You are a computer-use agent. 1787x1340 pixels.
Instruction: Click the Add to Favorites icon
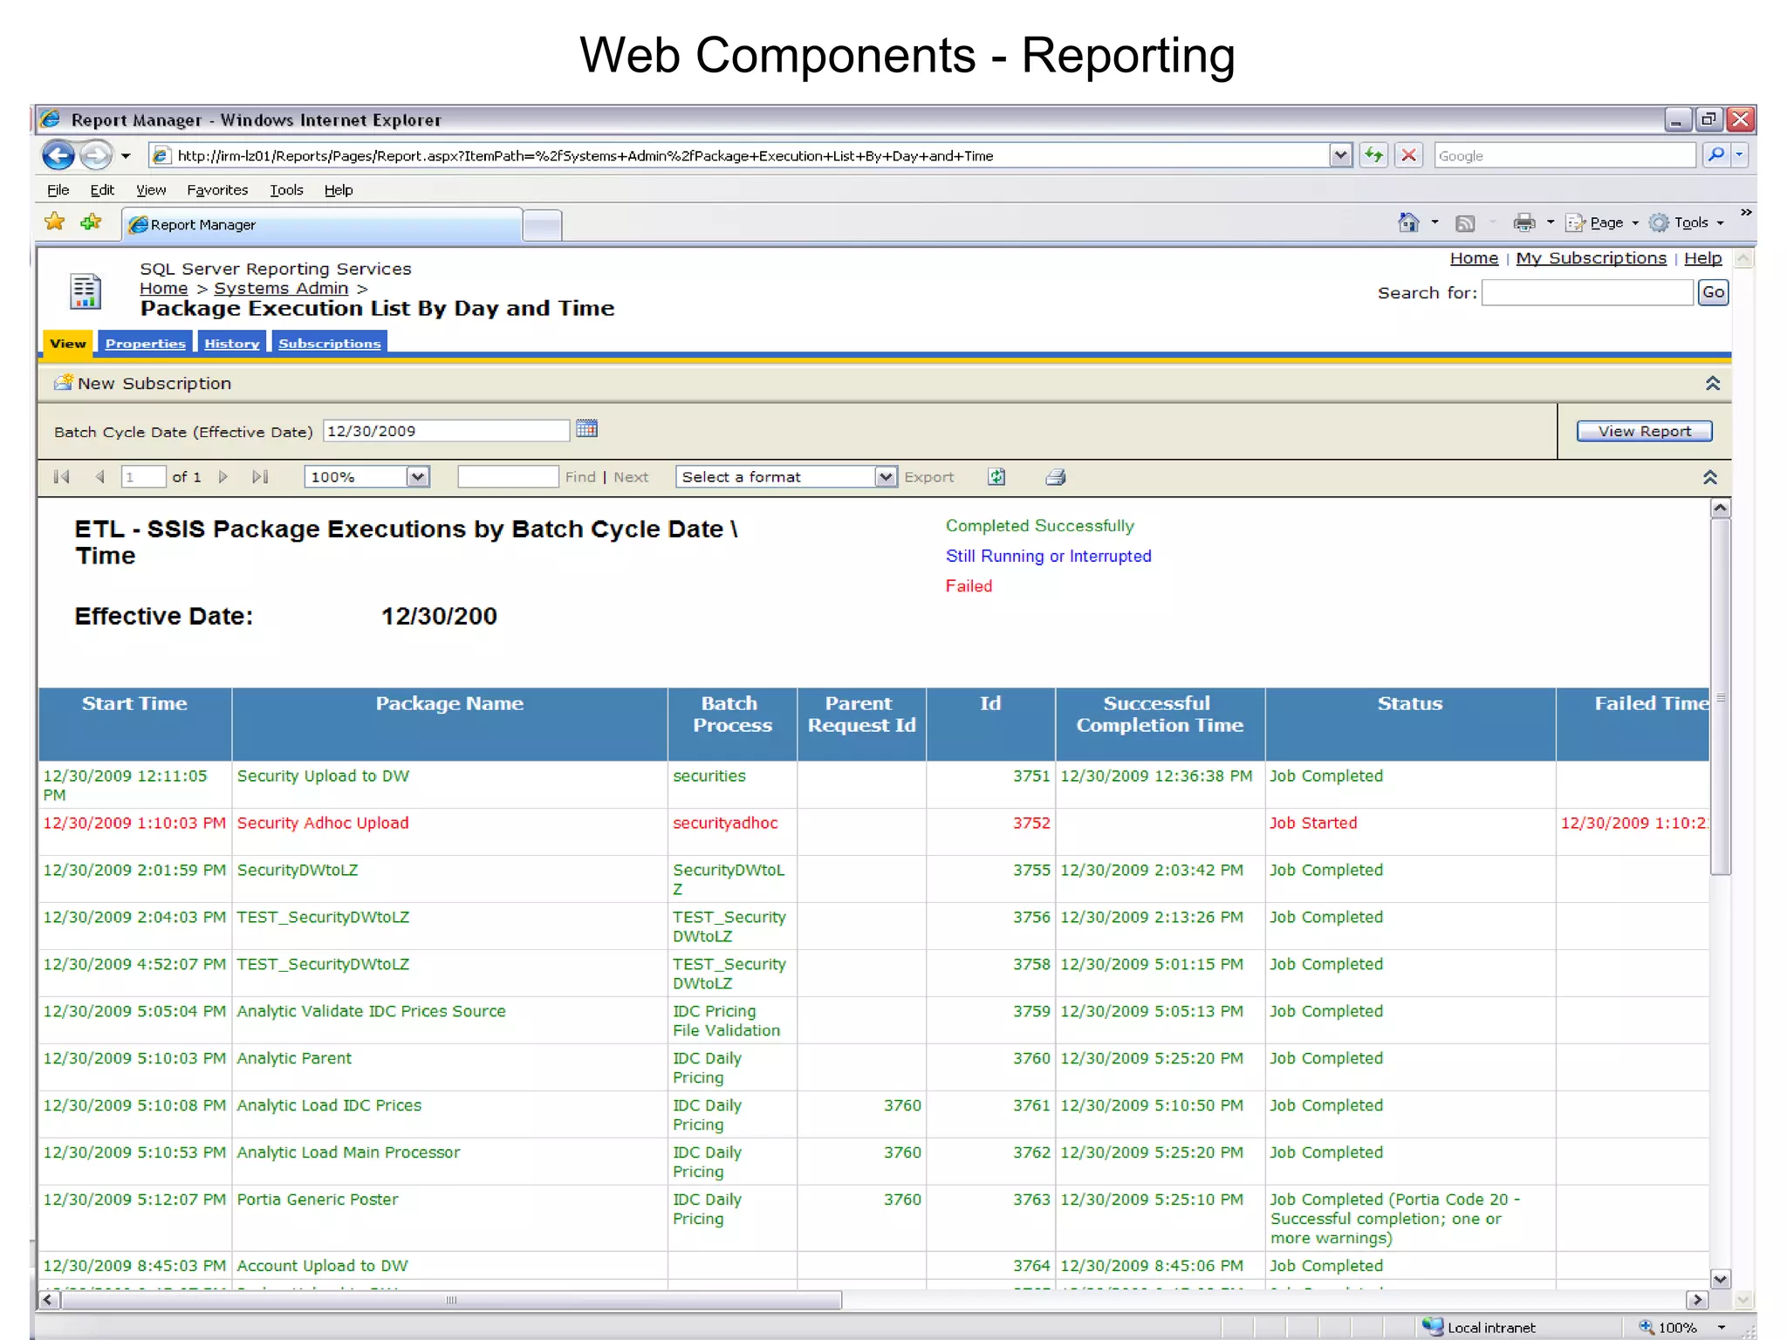click(x=91, y=222)
